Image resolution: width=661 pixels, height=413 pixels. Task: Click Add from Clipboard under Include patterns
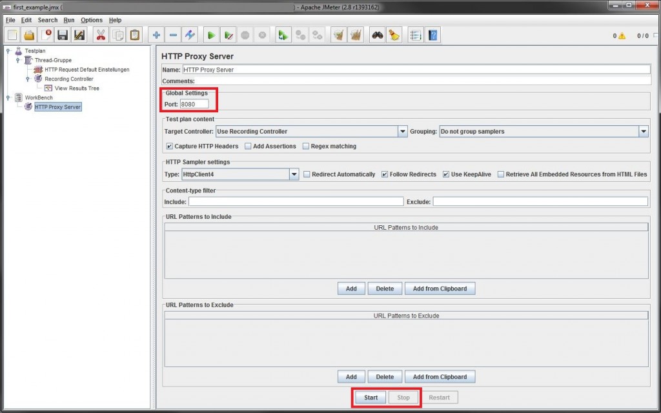(440, 288)
